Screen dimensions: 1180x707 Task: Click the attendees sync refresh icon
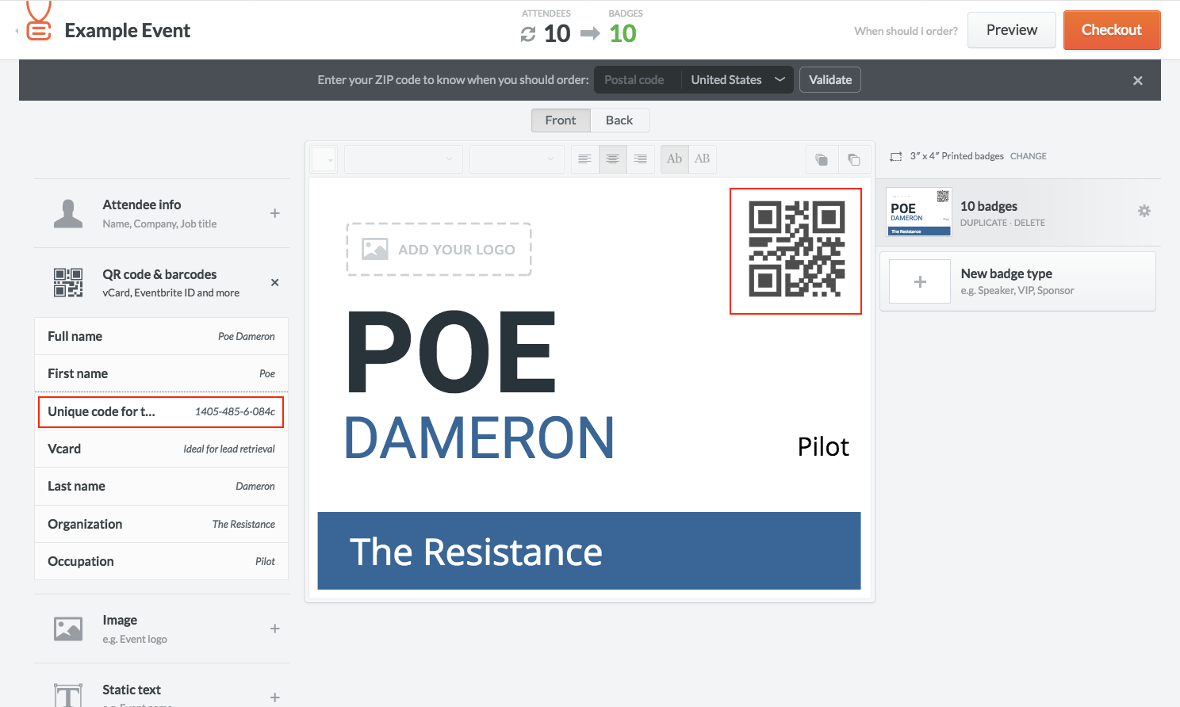(528, 34)
